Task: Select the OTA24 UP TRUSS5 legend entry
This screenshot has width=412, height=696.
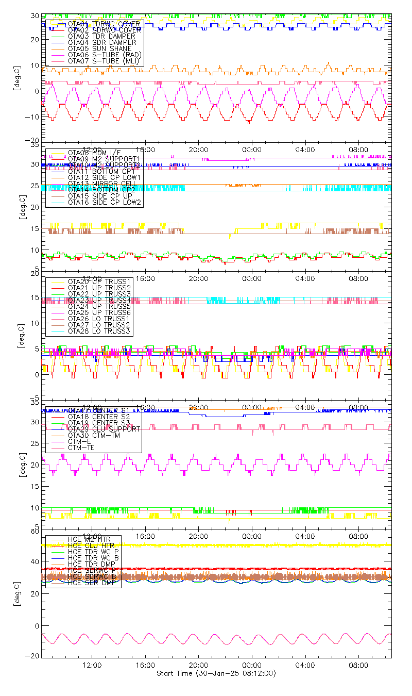Action: pos(99,306)
